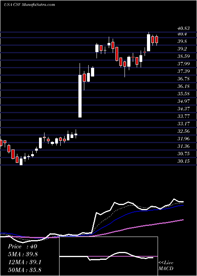Image resolution: width=197 pixels, height=276 pixels.
Task: Click the 40.4 price axis label
Action: pos(182,34)
